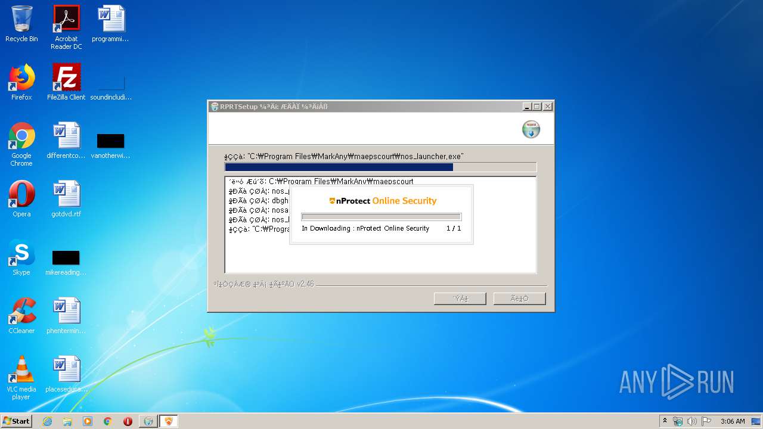Close the RPRTSetup window
The image size is (763, 429).
(547, 107)
